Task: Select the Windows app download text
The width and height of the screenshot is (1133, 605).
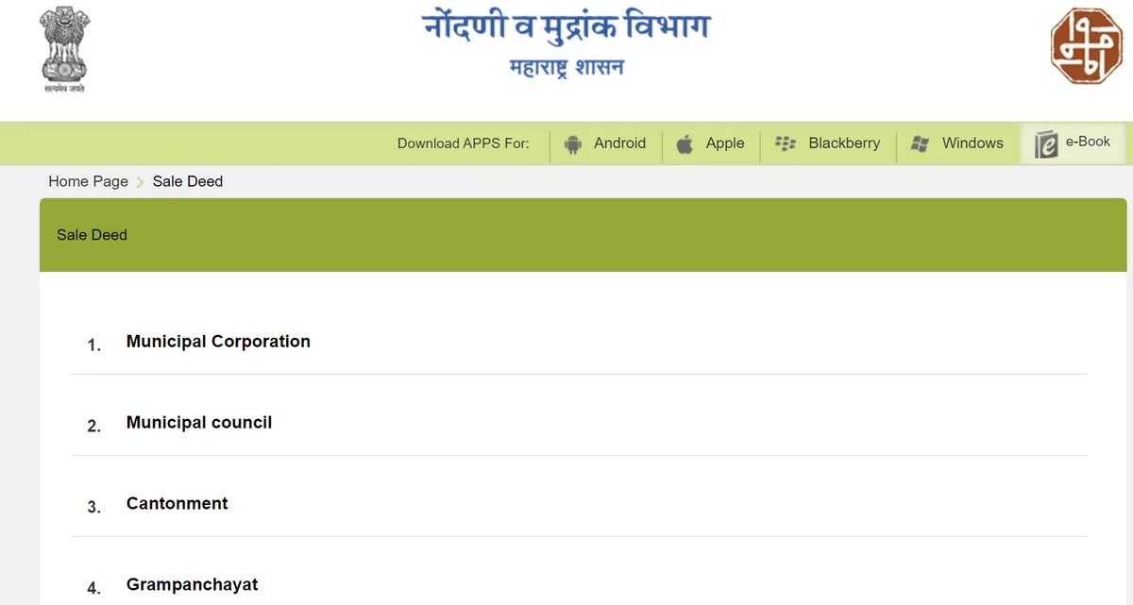Action: 972,143
